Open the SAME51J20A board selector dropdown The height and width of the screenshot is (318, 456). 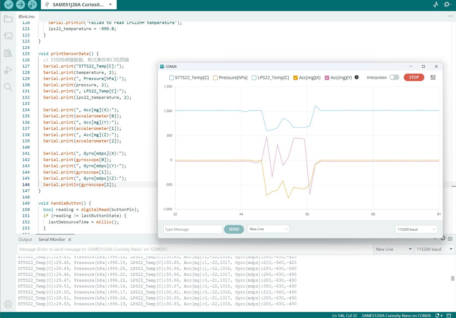tap(79, 4)
